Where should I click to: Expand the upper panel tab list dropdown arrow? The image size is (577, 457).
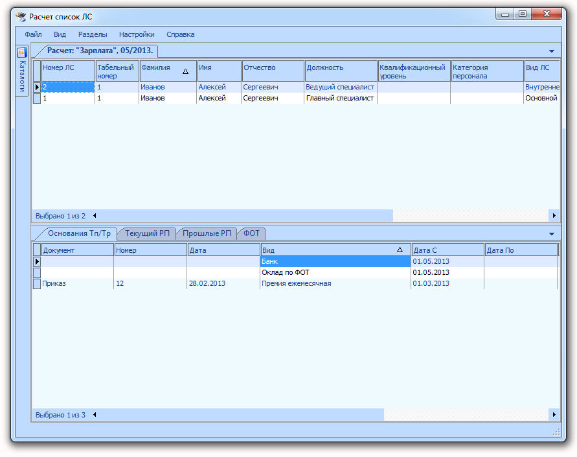pyautogui.click(x=552, y=51)
